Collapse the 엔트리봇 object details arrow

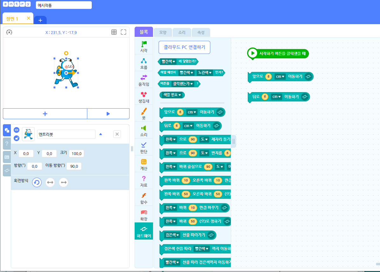coord(101,134)
